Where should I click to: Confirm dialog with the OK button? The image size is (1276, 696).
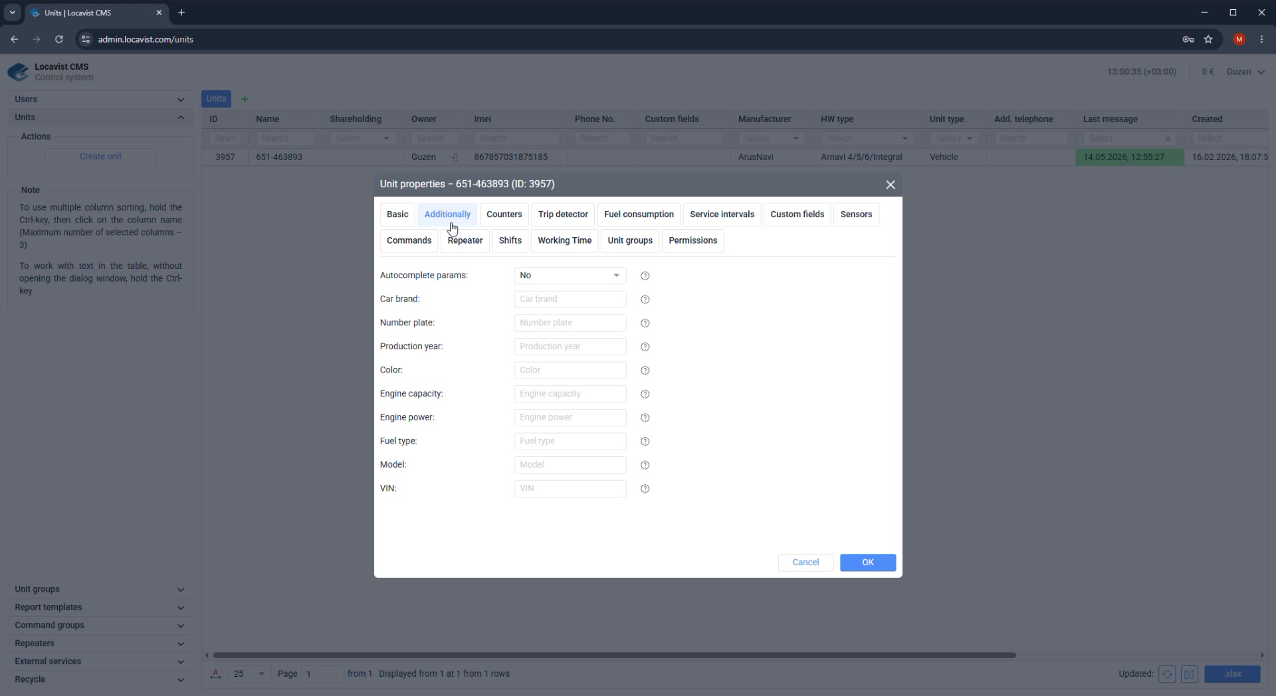(867, 563)
